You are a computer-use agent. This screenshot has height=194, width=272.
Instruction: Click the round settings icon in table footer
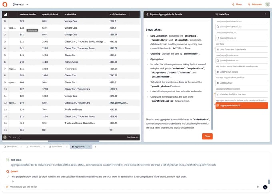[5, 137]
